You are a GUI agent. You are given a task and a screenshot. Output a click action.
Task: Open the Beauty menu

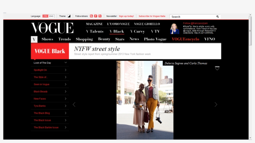pyautogui.click(x=104, y=39)
